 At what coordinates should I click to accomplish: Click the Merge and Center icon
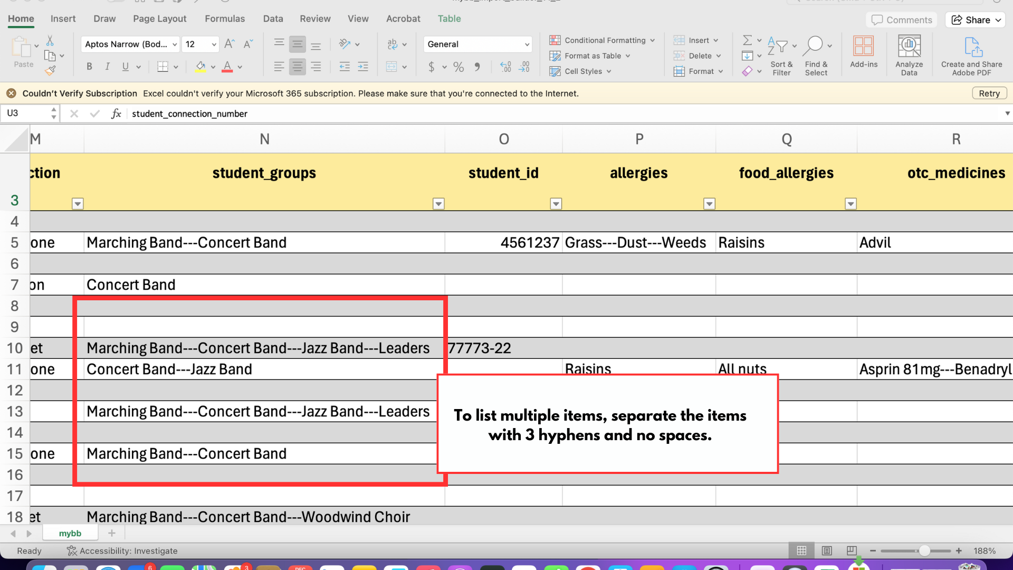(391, 66)
